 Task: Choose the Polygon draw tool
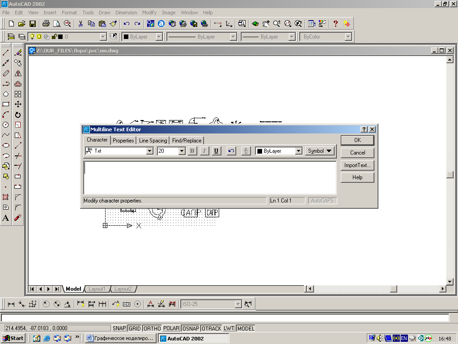[5, 94]
